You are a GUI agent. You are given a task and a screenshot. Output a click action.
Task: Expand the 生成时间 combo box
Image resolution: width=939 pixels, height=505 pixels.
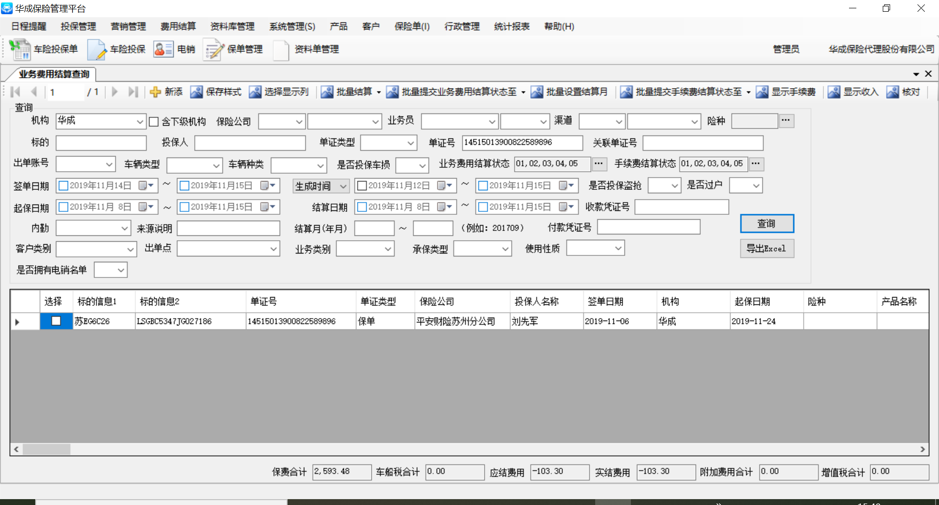click(x=343, y=186)
